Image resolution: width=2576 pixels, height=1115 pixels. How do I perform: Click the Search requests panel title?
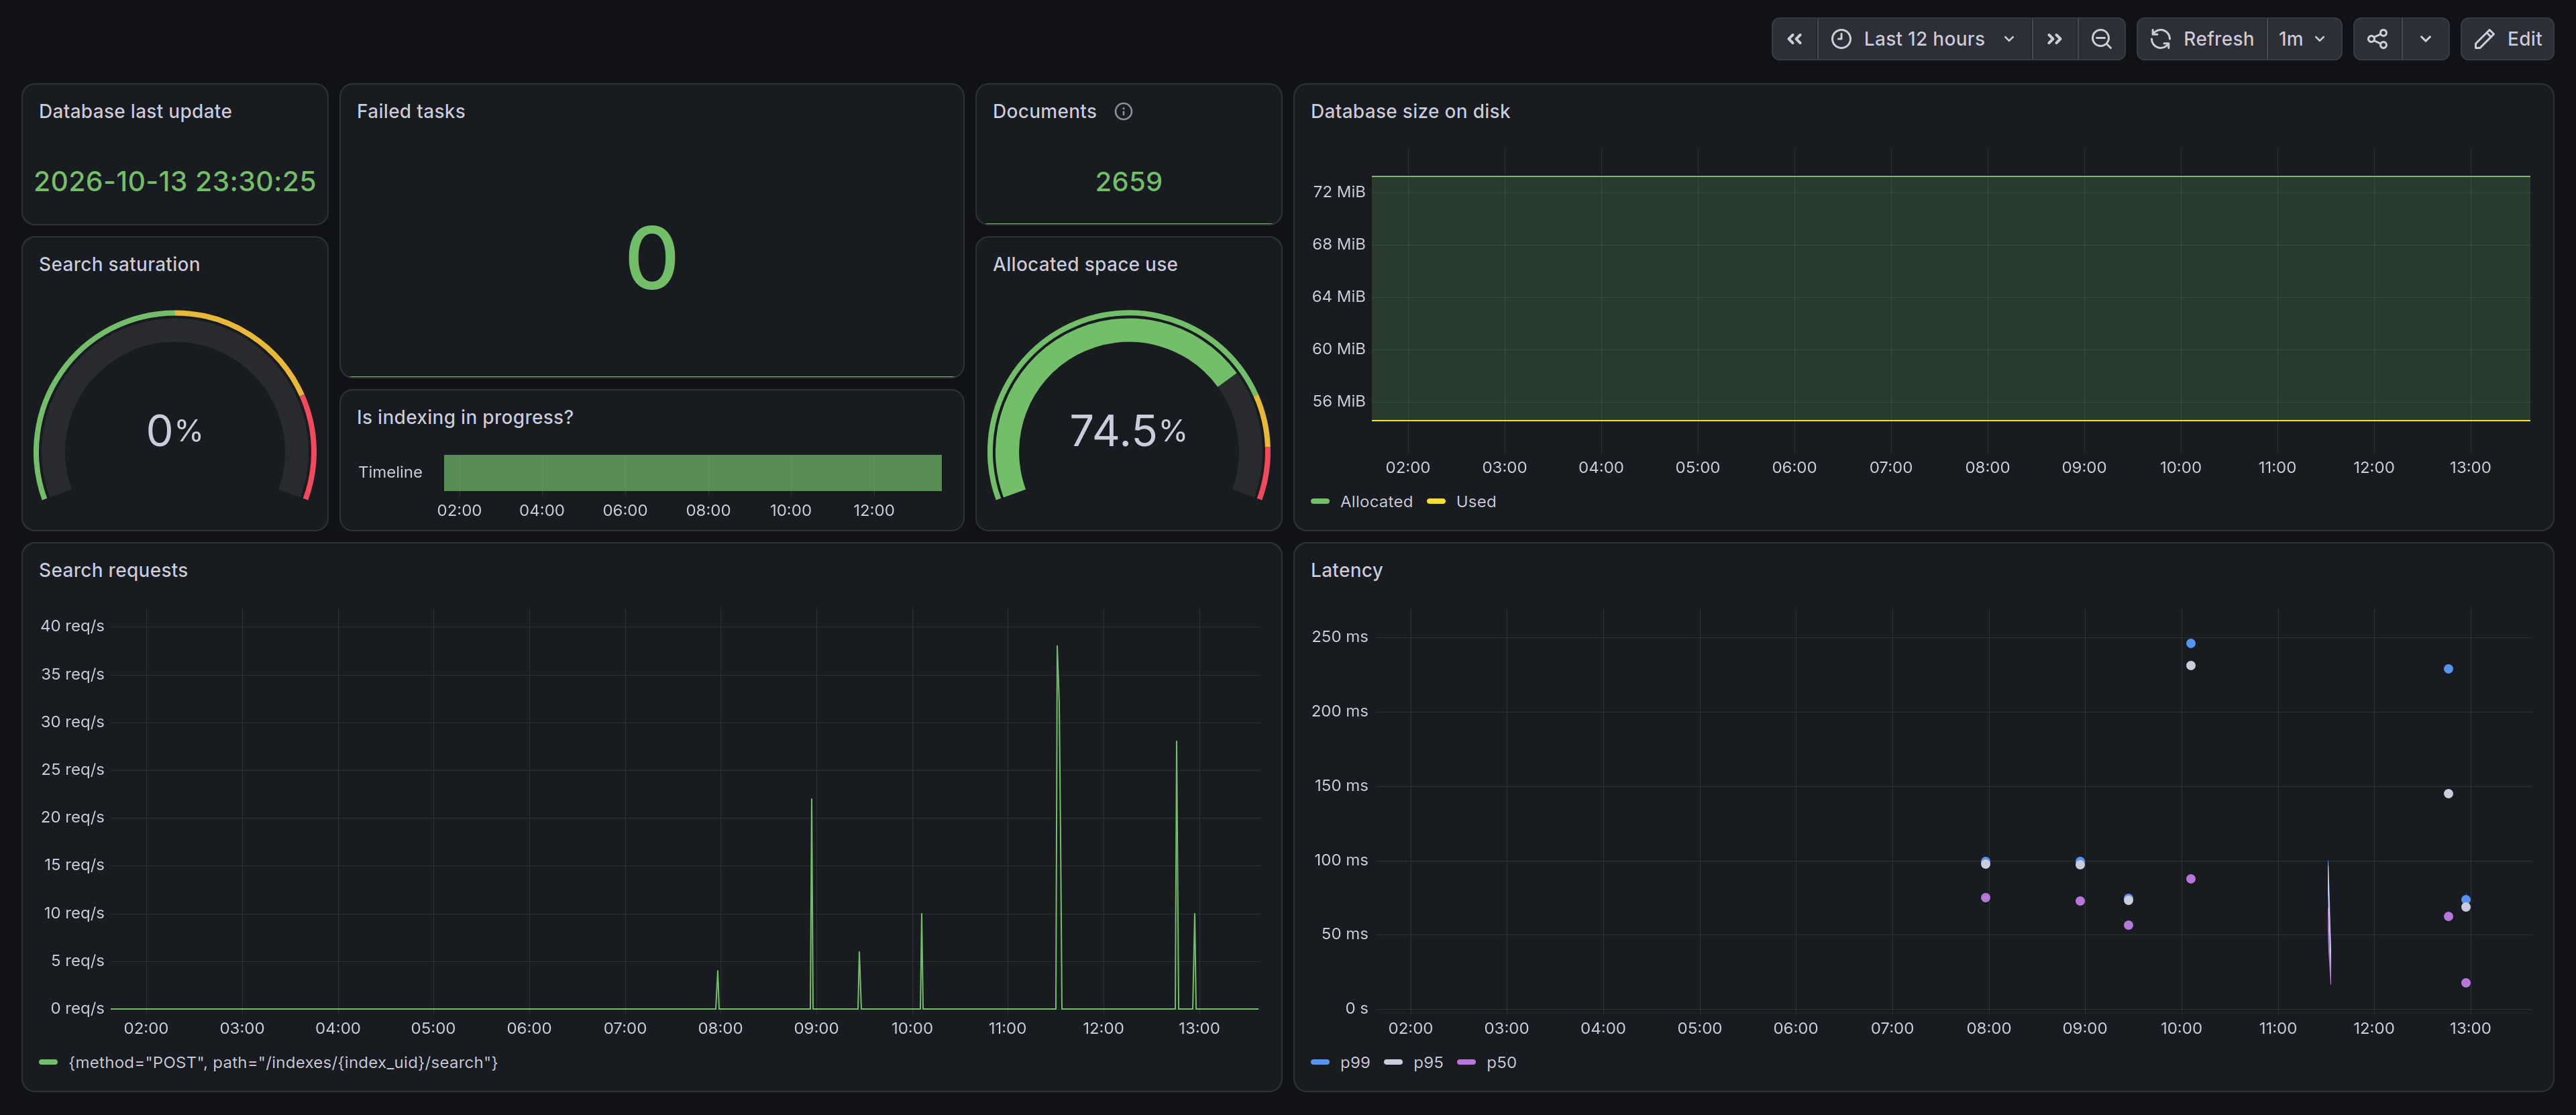click(113, 570)
